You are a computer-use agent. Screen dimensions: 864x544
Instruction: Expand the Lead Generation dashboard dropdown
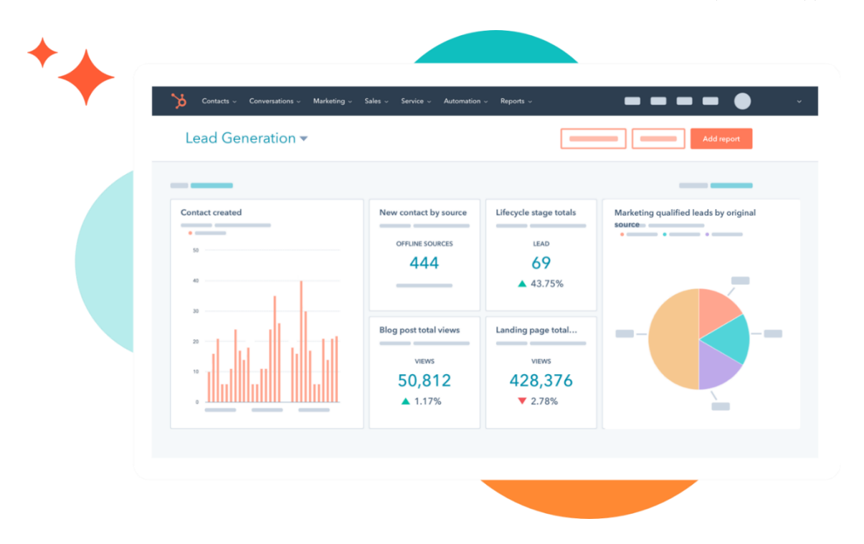304,138
